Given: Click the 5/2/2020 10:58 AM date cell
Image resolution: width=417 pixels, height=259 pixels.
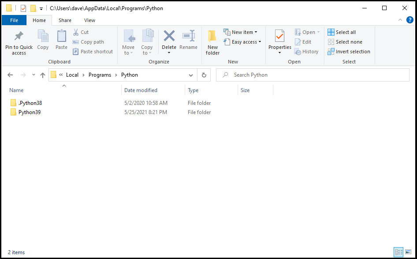Looking at the screenshot, I should [x=146, y=103].
